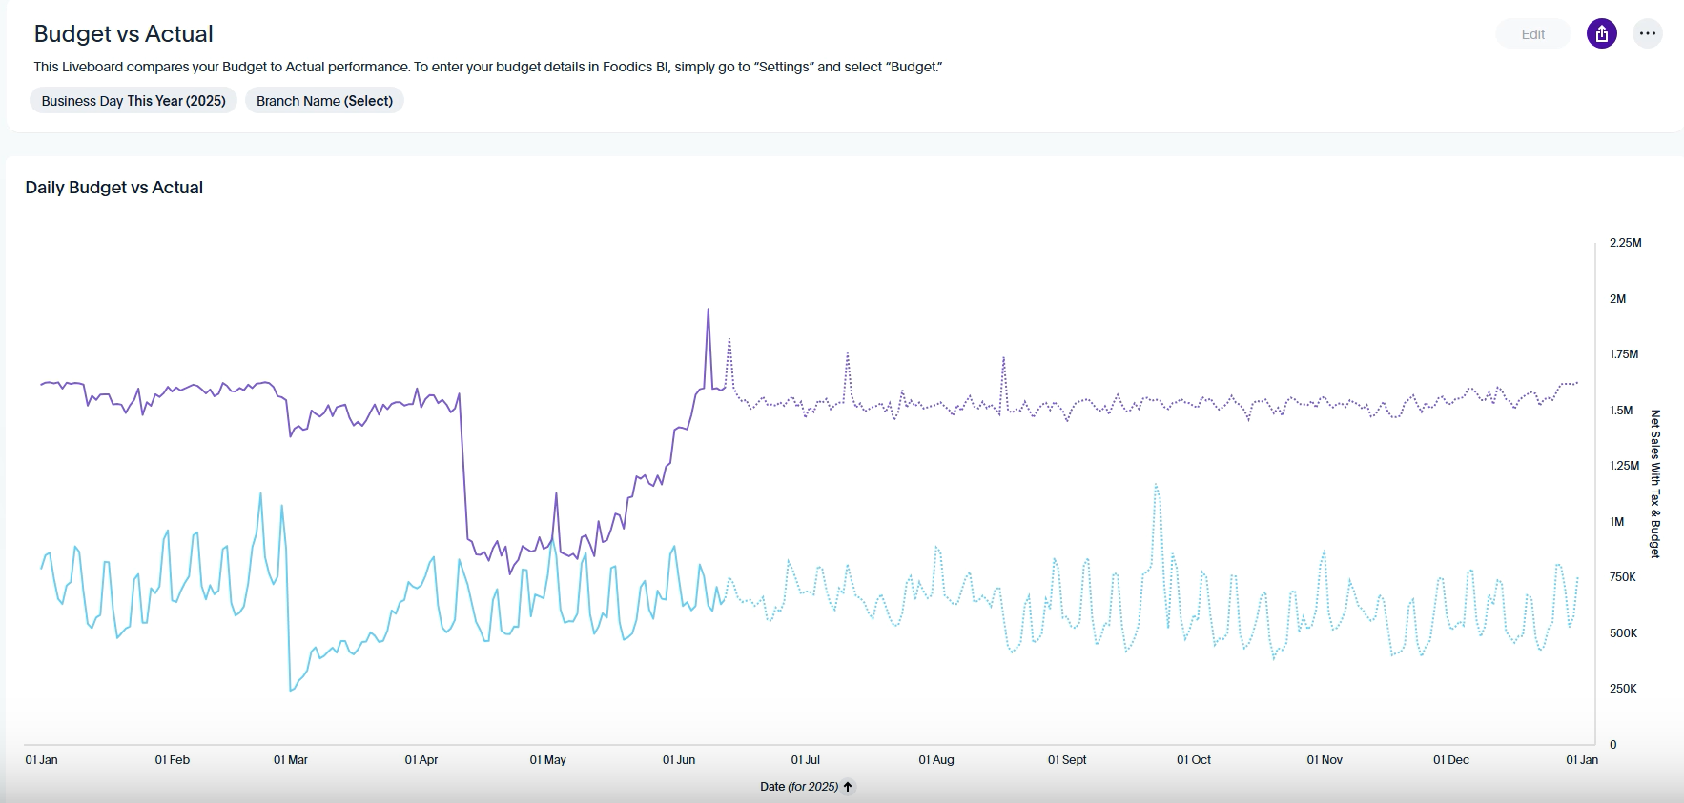Open the more options ellipsis menu
The width and height of the screenshot is (1684, 803).
1647,34
